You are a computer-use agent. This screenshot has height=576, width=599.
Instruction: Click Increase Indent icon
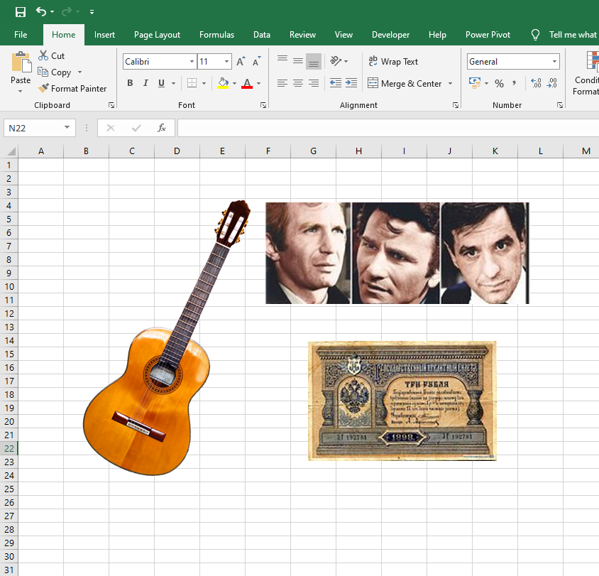[351, 83]
